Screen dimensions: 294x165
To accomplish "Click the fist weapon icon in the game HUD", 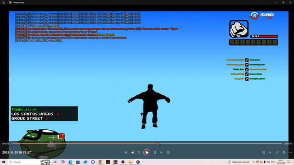I will coord(239,29).
